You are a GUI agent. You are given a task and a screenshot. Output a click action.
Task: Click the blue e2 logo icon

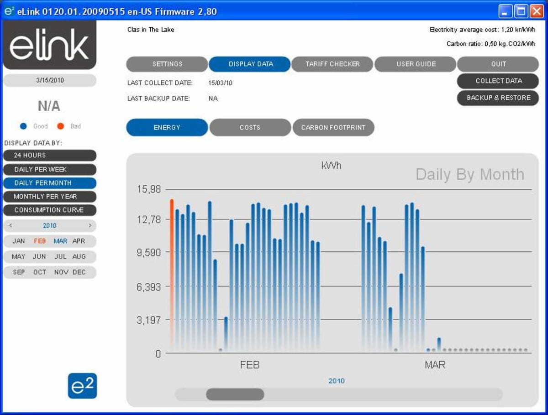(82, 386)
